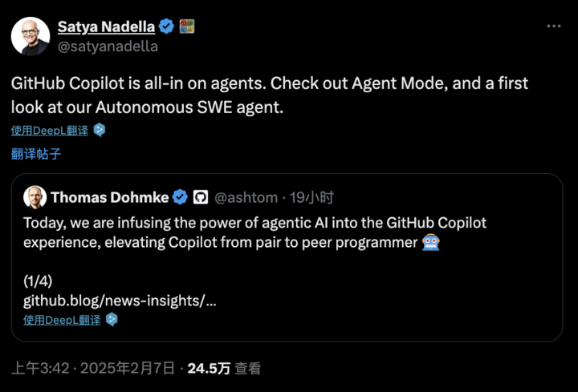Click the GitHub affiliation badge icon
Viewport: 578px width, 392px height.
(201, 197)
